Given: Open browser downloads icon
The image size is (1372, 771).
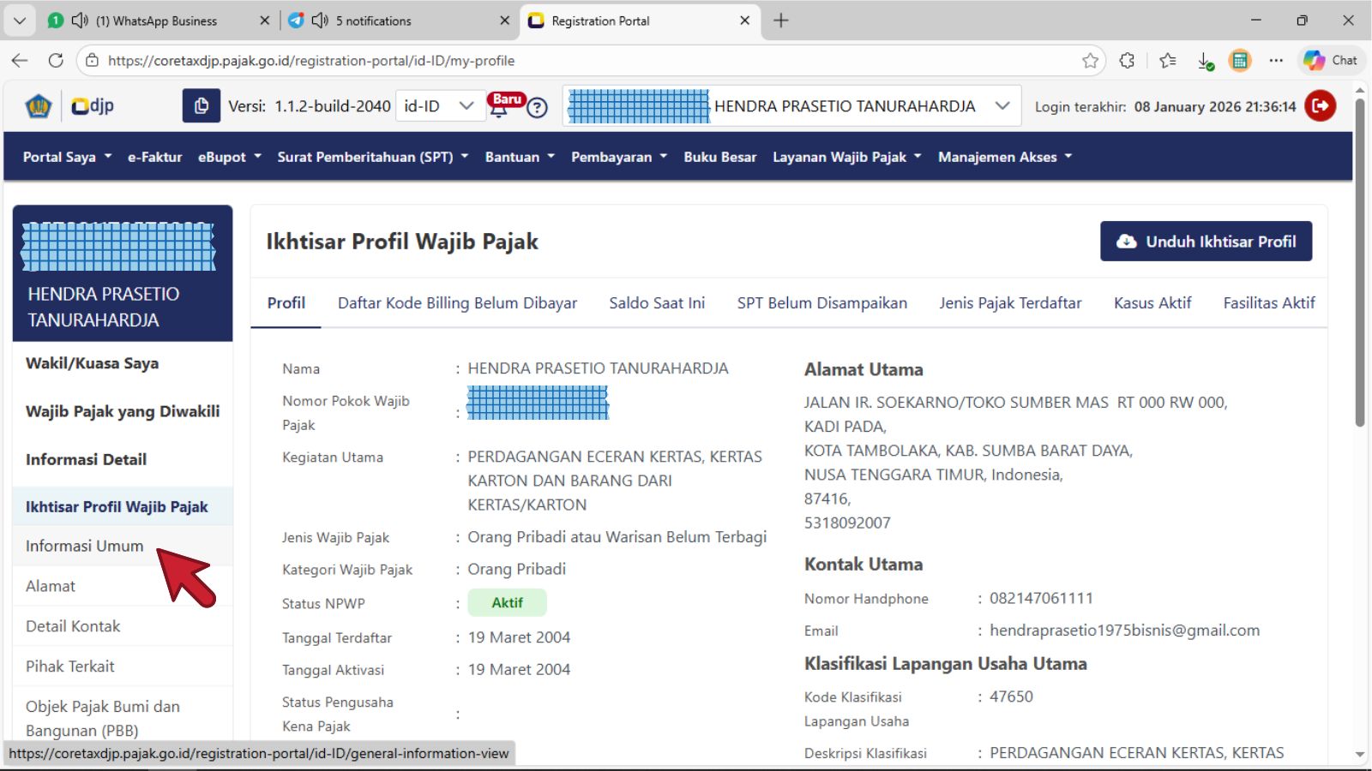Looking at the screenshot, I should tap(1205, 61).
